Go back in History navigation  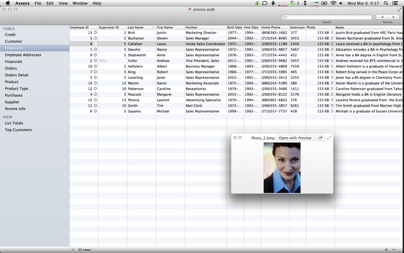coord(382,17)
